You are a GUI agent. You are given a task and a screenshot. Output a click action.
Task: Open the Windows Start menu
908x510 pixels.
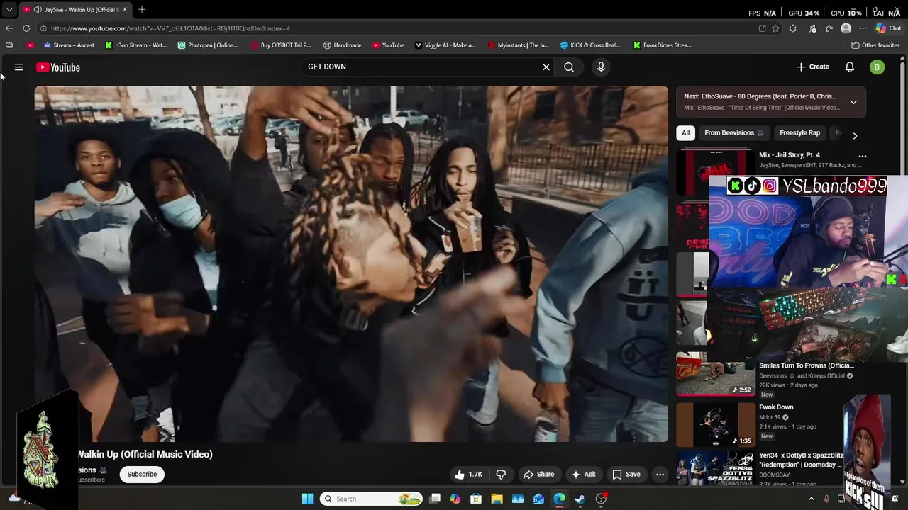pos(307,499)
